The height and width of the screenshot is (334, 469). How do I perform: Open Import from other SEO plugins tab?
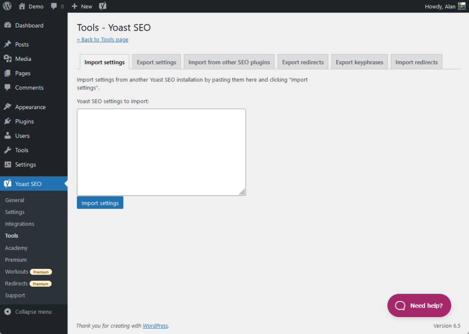229,62
